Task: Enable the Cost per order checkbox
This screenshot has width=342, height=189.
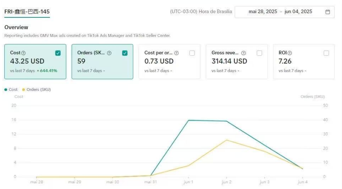Action: [x=192, y=53]
